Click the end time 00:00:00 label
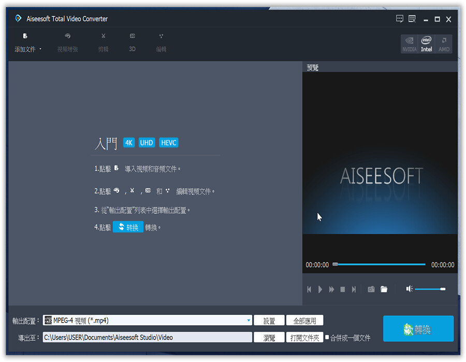The width and height of the screenshot is (466, 362). pos(443,265)
